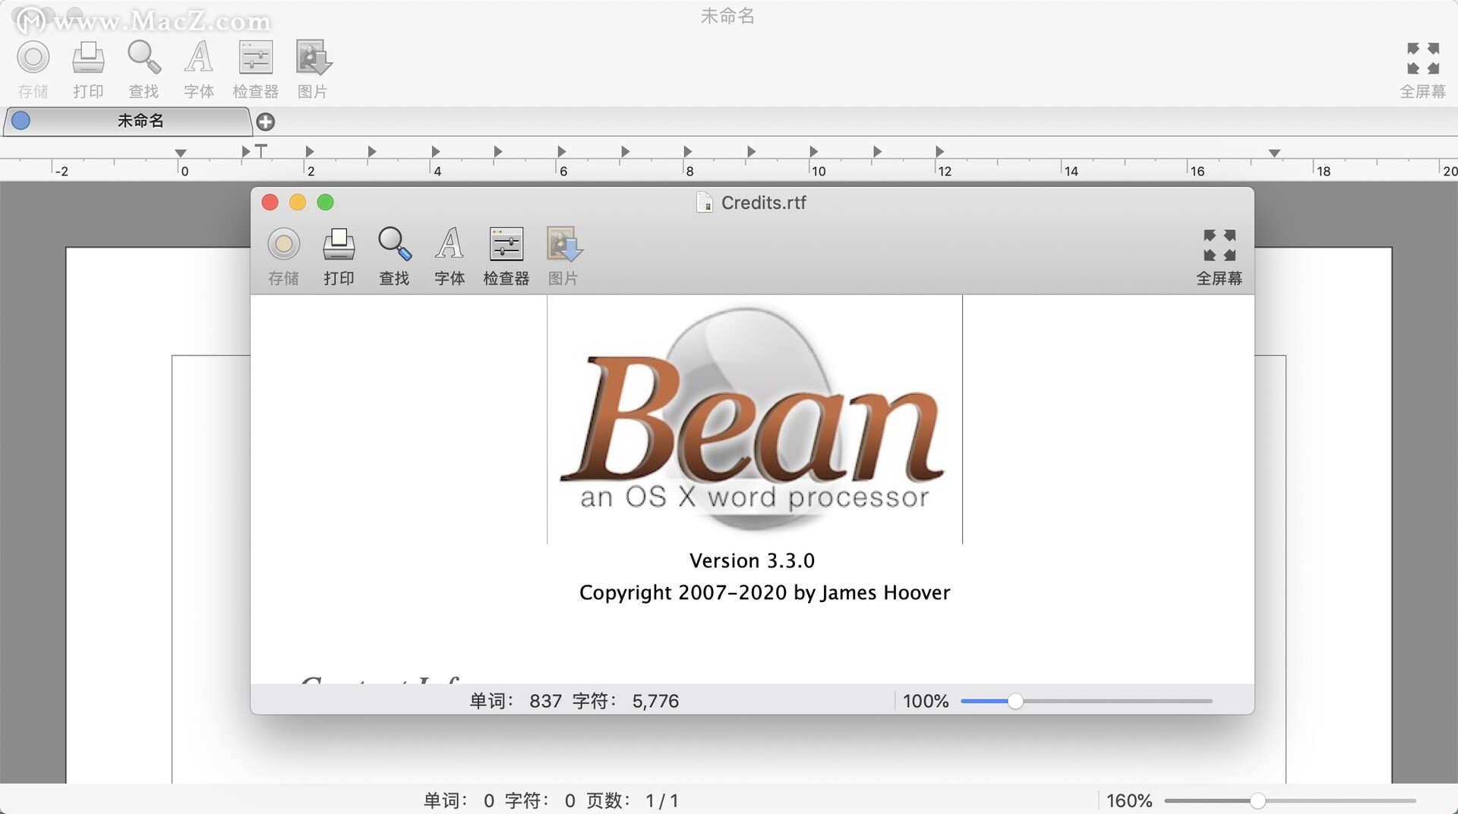Click the right margin marker on the ruler
The image size is (1458, 814).
[1275, 153]
